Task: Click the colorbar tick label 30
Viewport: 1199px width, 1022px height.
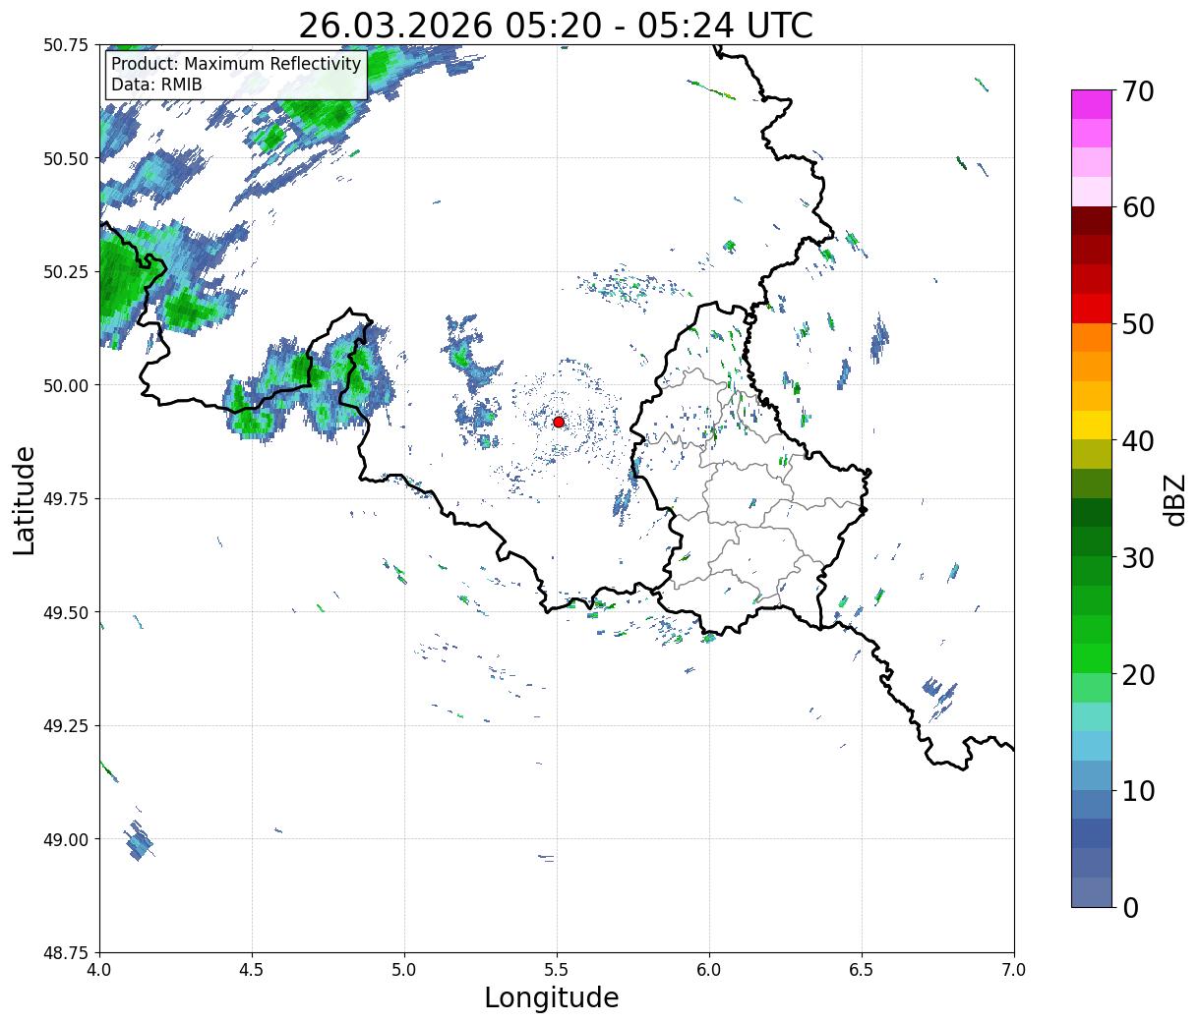Action: [1137, 558]
